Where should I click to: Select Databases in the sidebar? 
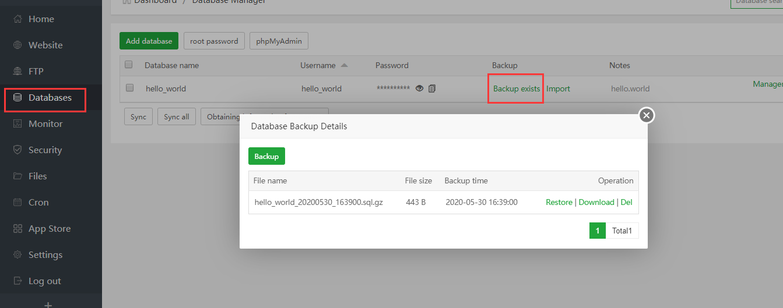[51, 97]
